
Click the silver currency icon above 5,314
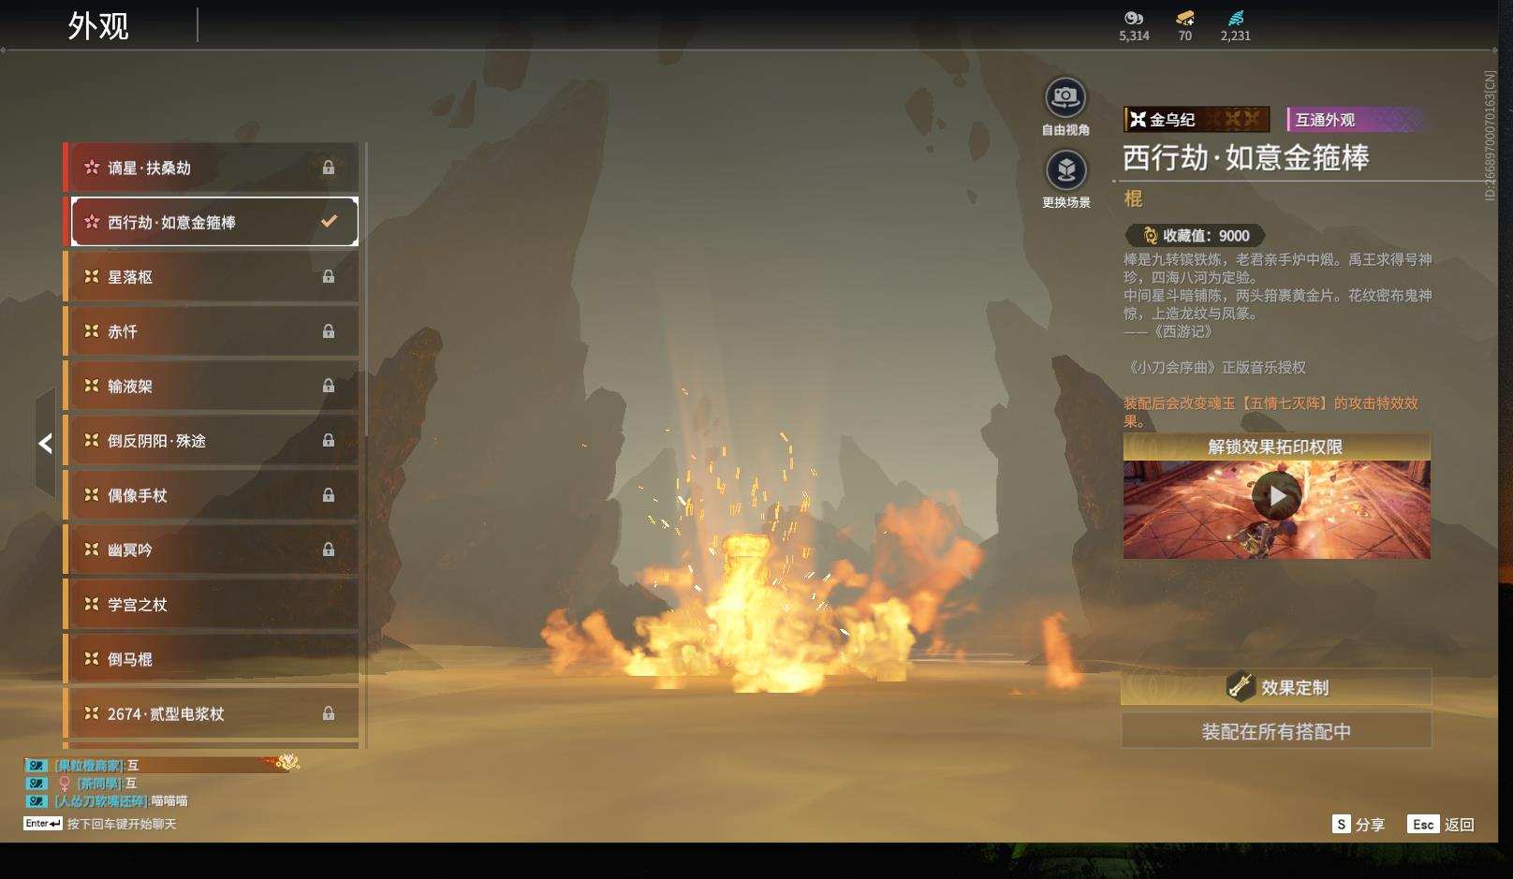coord(1134,18)
